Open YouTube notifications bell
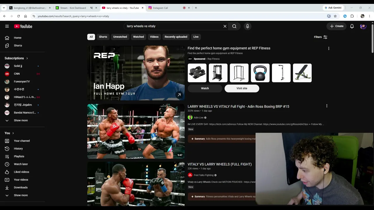This screenshot has width=374, height=210. tap(352, 26)
